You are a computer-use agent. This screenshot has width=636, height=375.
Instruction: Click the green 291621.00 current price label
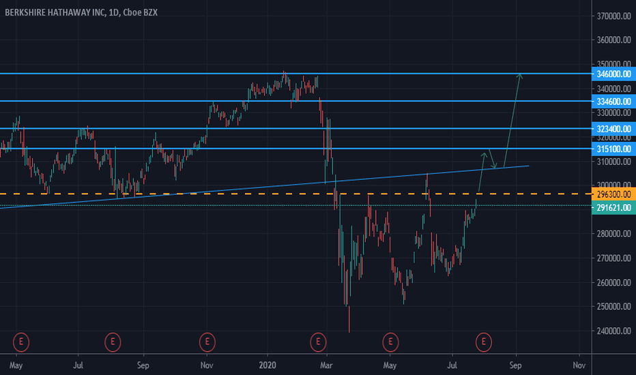click(613, 207)
